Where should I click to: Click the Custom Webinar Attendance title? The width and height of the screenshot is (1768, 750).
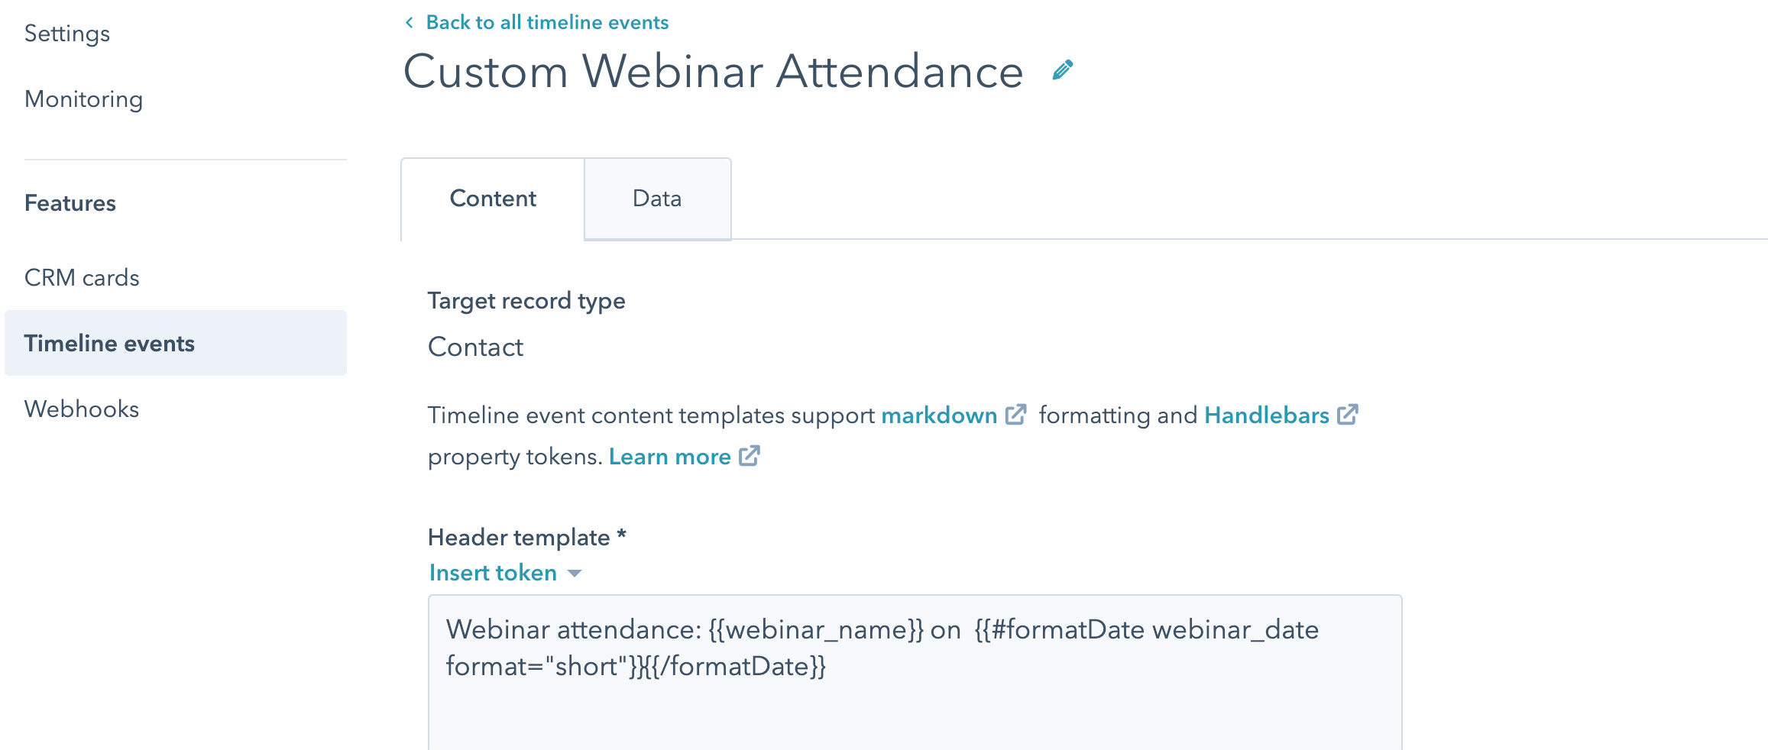[713, 71]
